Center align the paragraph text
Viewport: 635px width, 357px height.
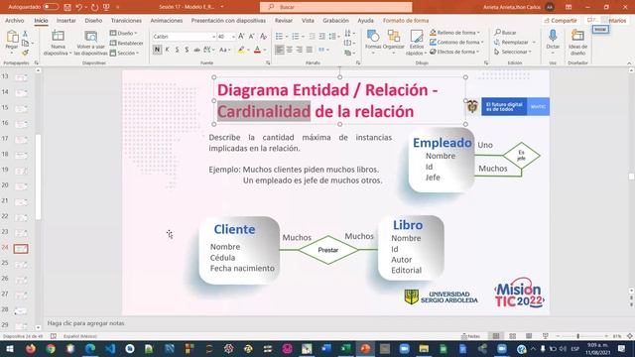(x=289, y=50)
